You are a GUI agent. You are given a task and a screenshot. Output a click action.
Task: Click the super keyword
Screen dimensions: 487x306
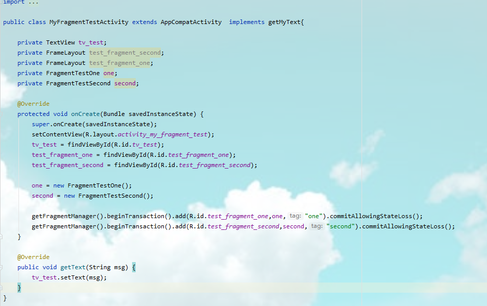pyautogui.click(x=40, y=124)
